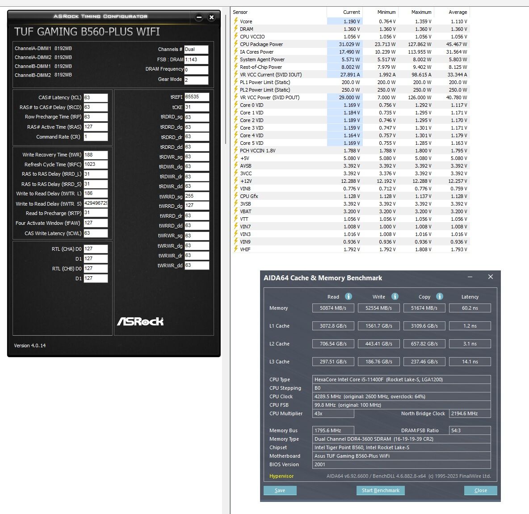Image resolution: width=529 pixels, height=514 pixels.
Task: Click the DRAM sensor lightning icon
Action: 236,29
